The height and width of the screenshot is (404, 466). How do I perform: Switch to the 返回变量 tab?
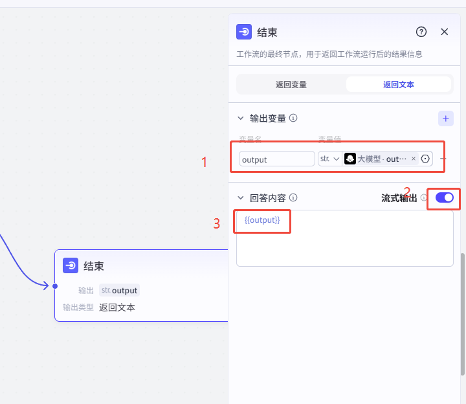[291, 84]
